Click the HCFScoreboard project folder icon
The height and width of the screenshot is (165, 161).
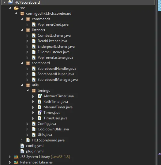pos(10,2)
